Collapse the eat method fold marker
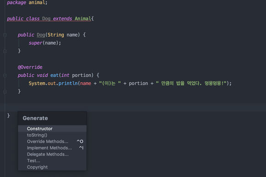The image size is (266, 177). [5, 75]
